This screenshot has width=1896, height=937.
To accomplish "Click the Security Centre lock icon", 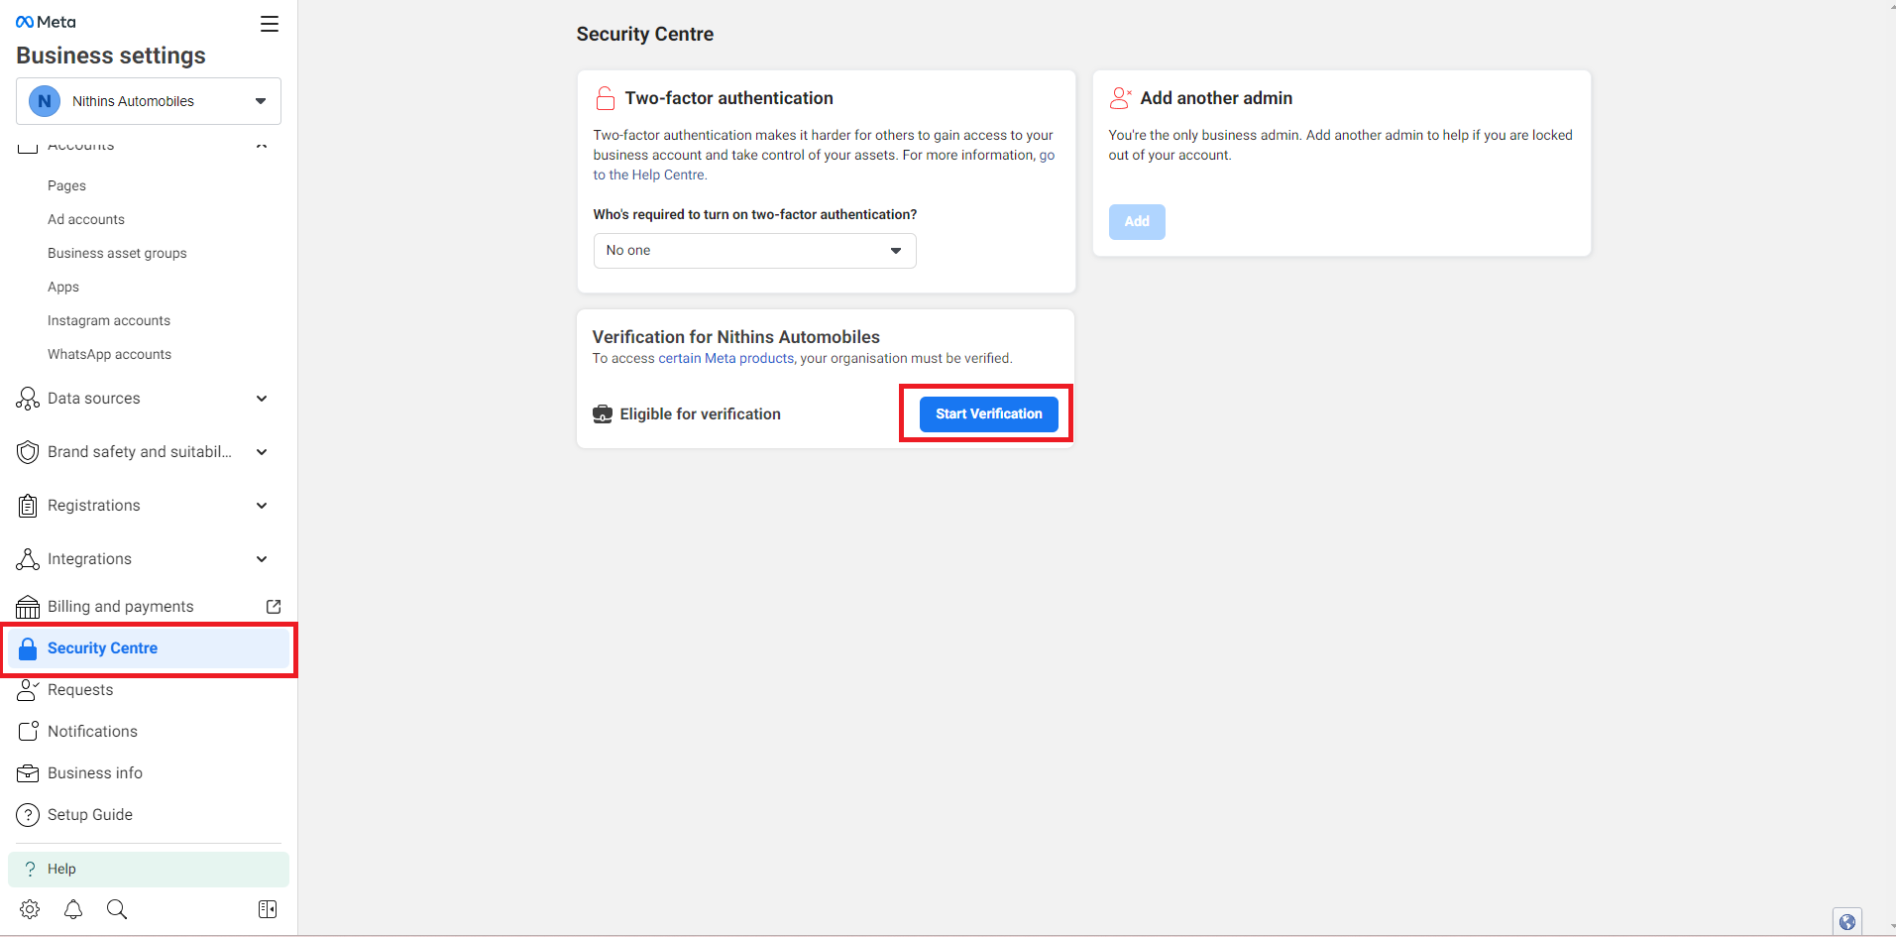I will (28, 648).
